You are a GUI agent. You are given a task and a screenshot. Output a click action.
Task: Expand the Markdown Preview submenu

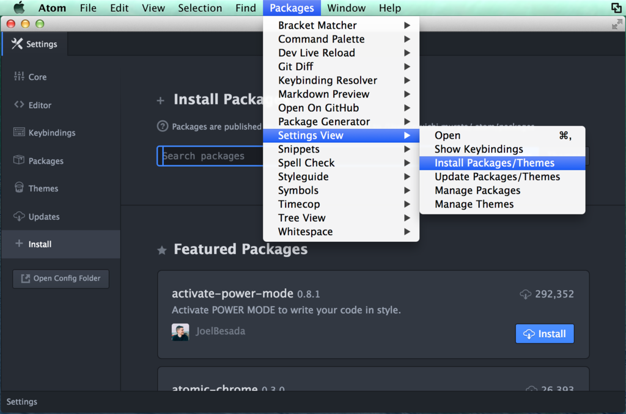tap(341, 94)
